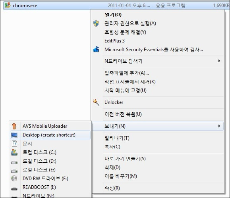Click the Unlocker wand icon
This screenshot has width=230, height=198.
(96, 102)
